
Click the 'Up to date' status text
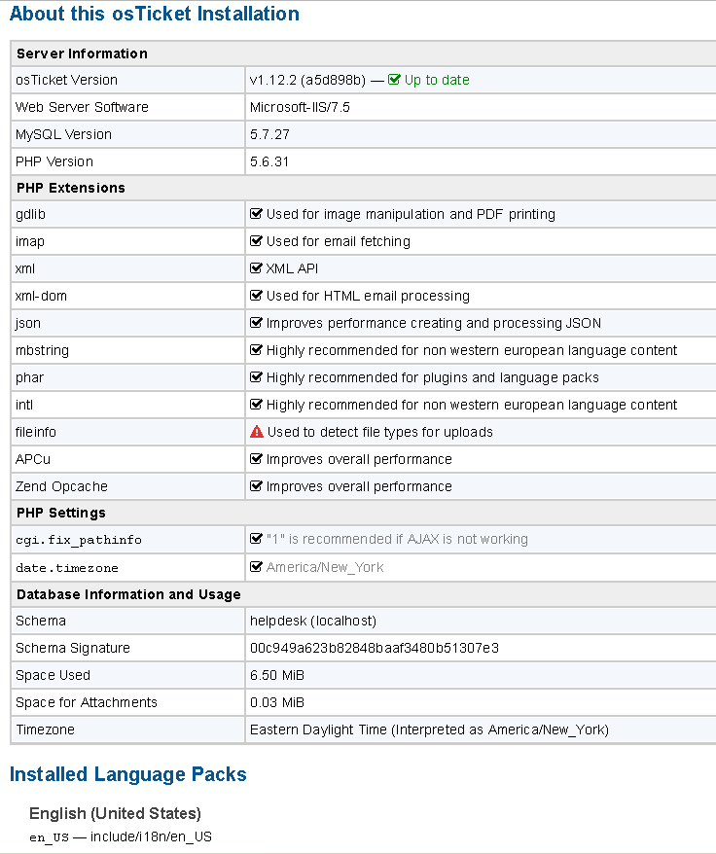[x=437, y=80]
